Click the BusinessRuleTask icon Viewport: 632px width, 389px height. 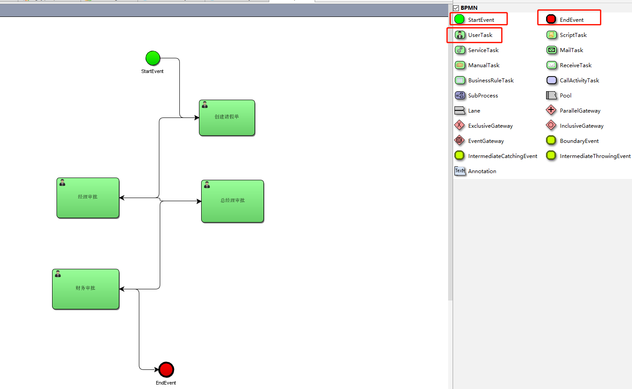click(x=460, y=80)
